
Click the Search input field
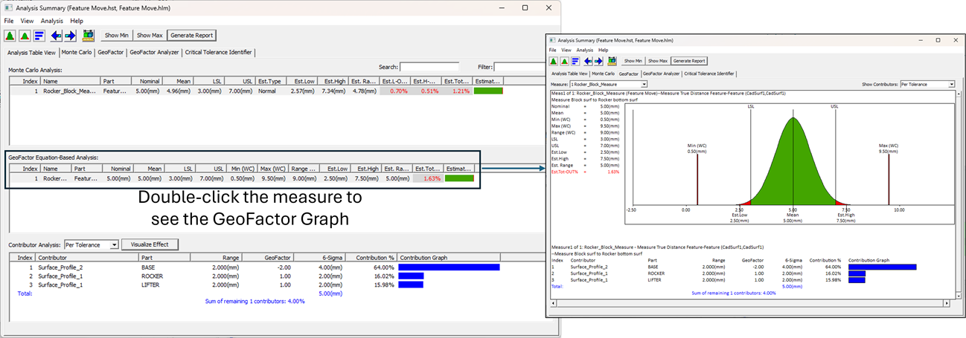tap(429, 67)
